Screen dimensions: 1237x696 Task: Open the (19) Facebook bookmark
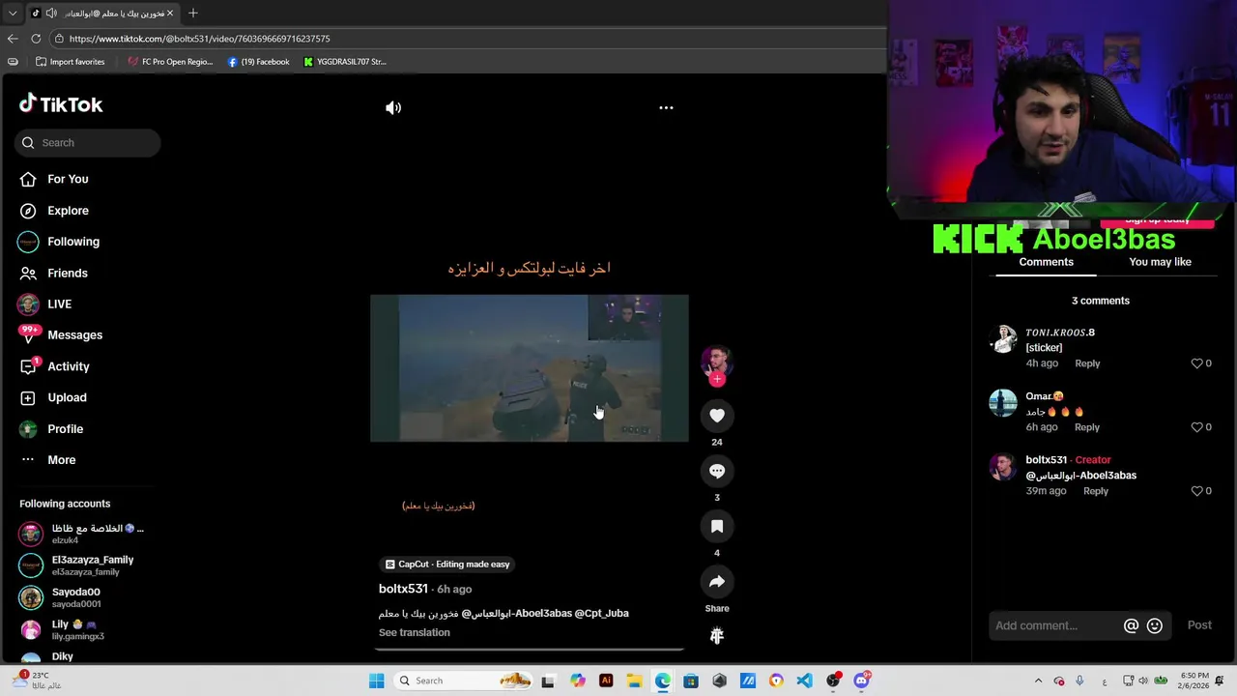click(258, 62)
